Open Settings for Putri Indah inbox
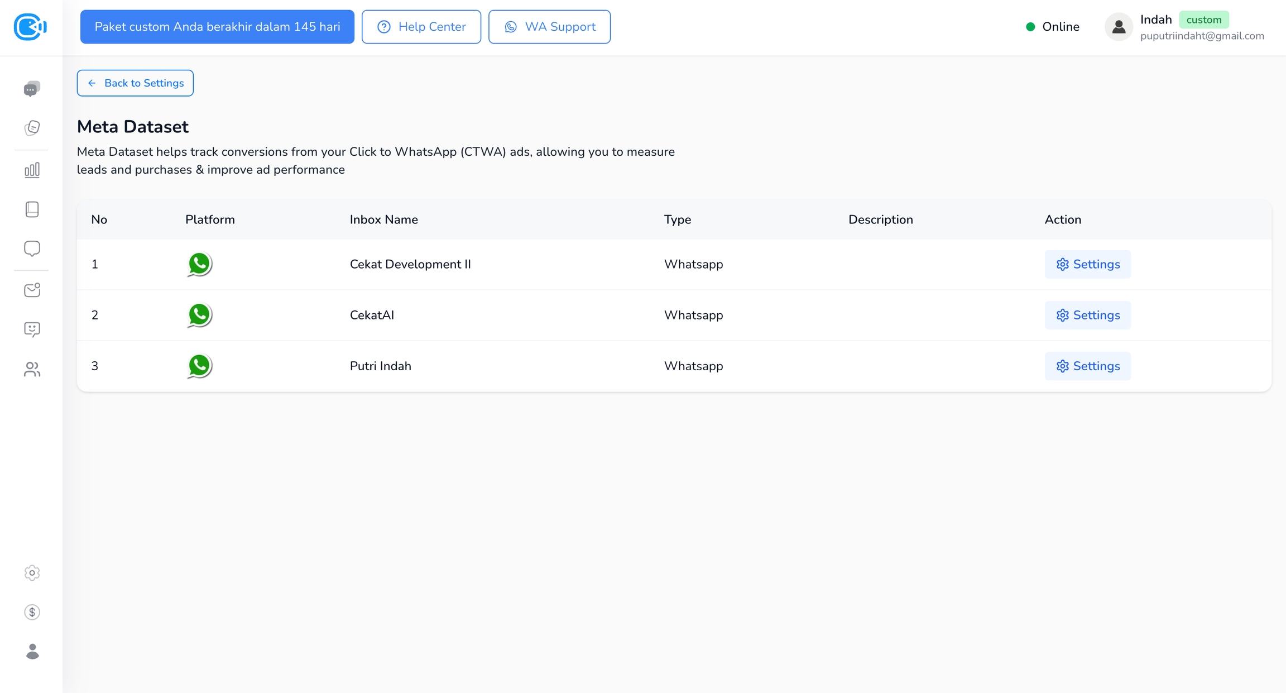The width and height of the screenshot is (1286, 693). (1087, 366)
